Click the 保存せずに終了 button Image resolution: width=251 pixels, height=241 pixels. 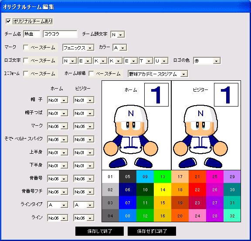coord(152,231)
